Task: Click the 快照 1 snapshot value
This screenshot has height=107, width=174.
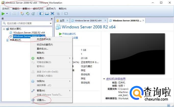Action: tap(121, 86)
